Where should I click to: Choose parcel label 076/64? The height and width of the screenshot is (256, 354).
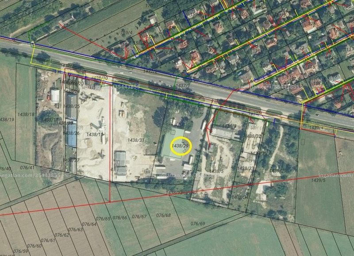point(89,224)
